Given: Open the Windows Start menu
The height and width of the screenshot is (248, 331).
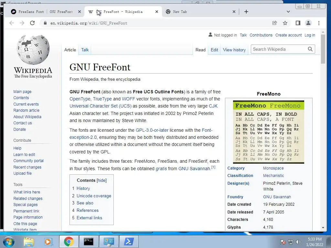Looking at the screenshot, I should coord(8,242).
